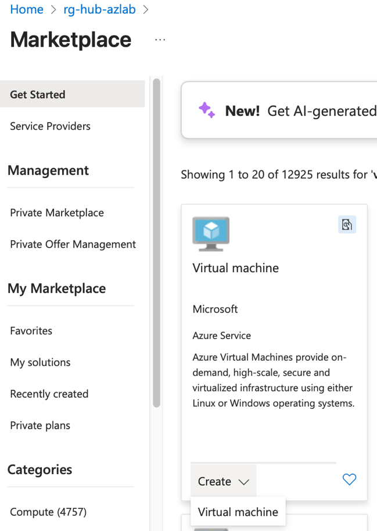View Recently created items
Viewport: 377px width, 531px height.
click(x=49, y=394)
